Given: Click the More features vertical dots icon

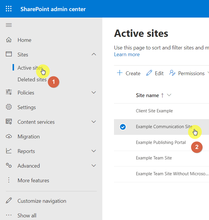Looking at the screenshot, I should pos(9,180).
